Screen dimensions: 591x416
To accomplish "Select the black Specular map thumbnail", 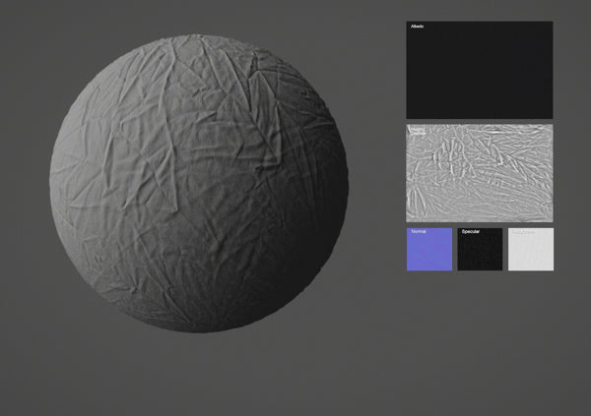I will 480,250.
